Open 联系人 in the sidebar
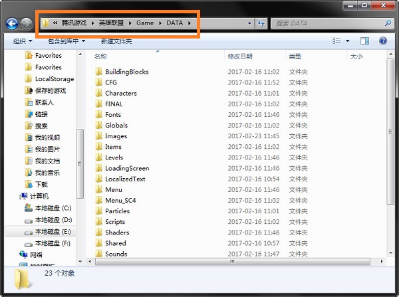Viewport: 399px width, 297px height. click(45, 102)
